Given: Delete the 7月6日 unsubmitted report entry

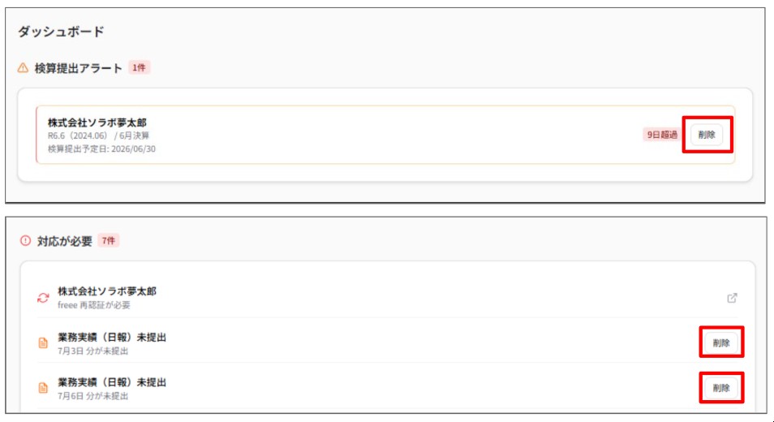Looking at the screenshot, I should point(721,388).
